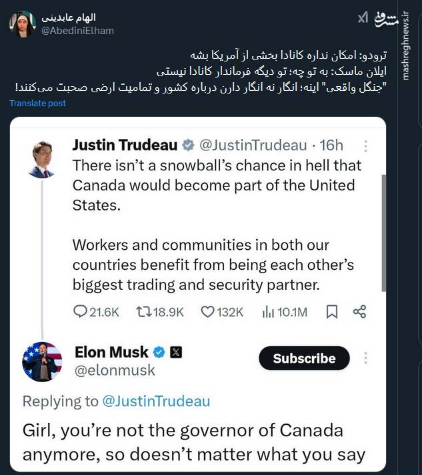
Task: Click the @JustinTrudeau mention in the reply line
Action: (155, 401)
